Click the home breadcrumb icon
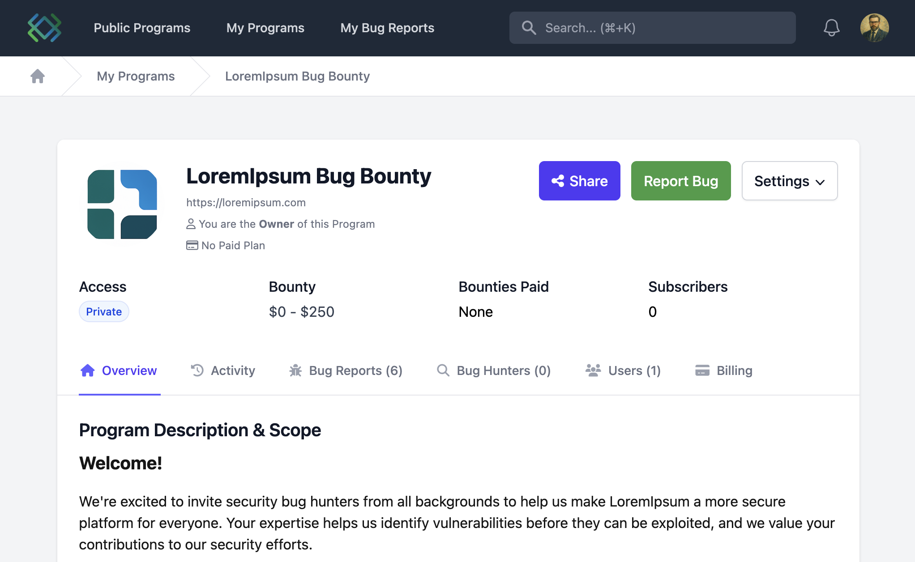 coord(38,76)
